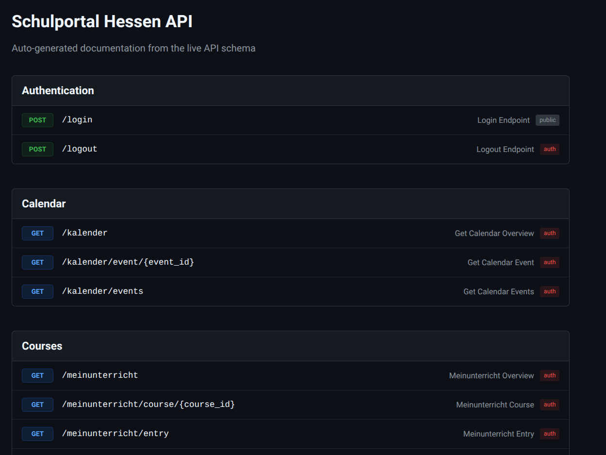Click the auth tag on Logout Endpoint
This screenshot has width=606, height=455.
pyautogui.click(x=550, y=149)
